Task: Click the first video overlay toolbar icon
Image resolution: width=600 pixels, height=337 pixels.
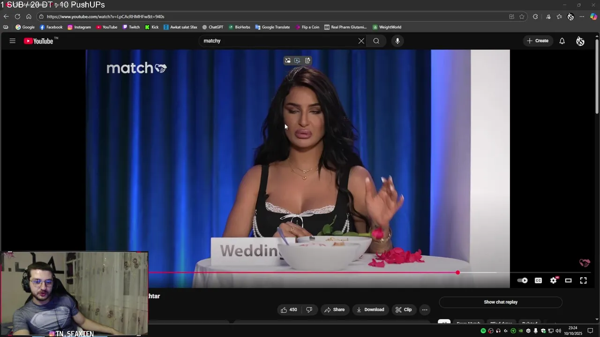Action: 288,60
